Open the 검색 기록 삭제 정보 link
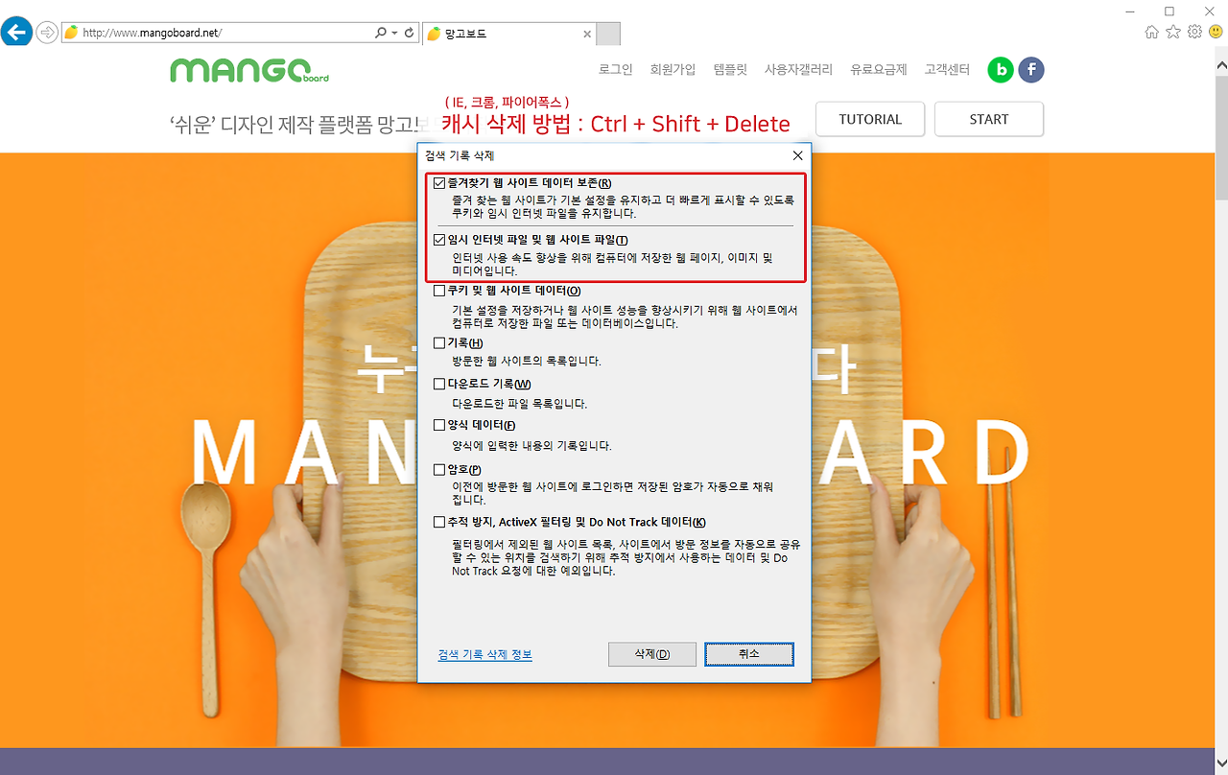 coord(483,654)
